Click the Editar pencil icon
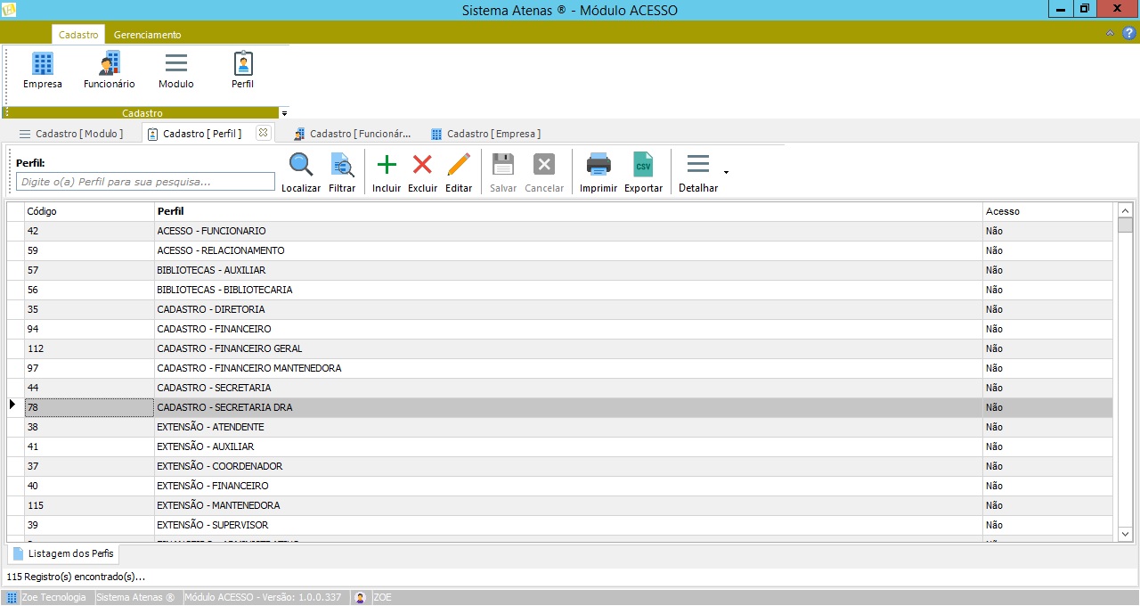1140x606 pixels. pyautogui.click(x=459, y=165)
